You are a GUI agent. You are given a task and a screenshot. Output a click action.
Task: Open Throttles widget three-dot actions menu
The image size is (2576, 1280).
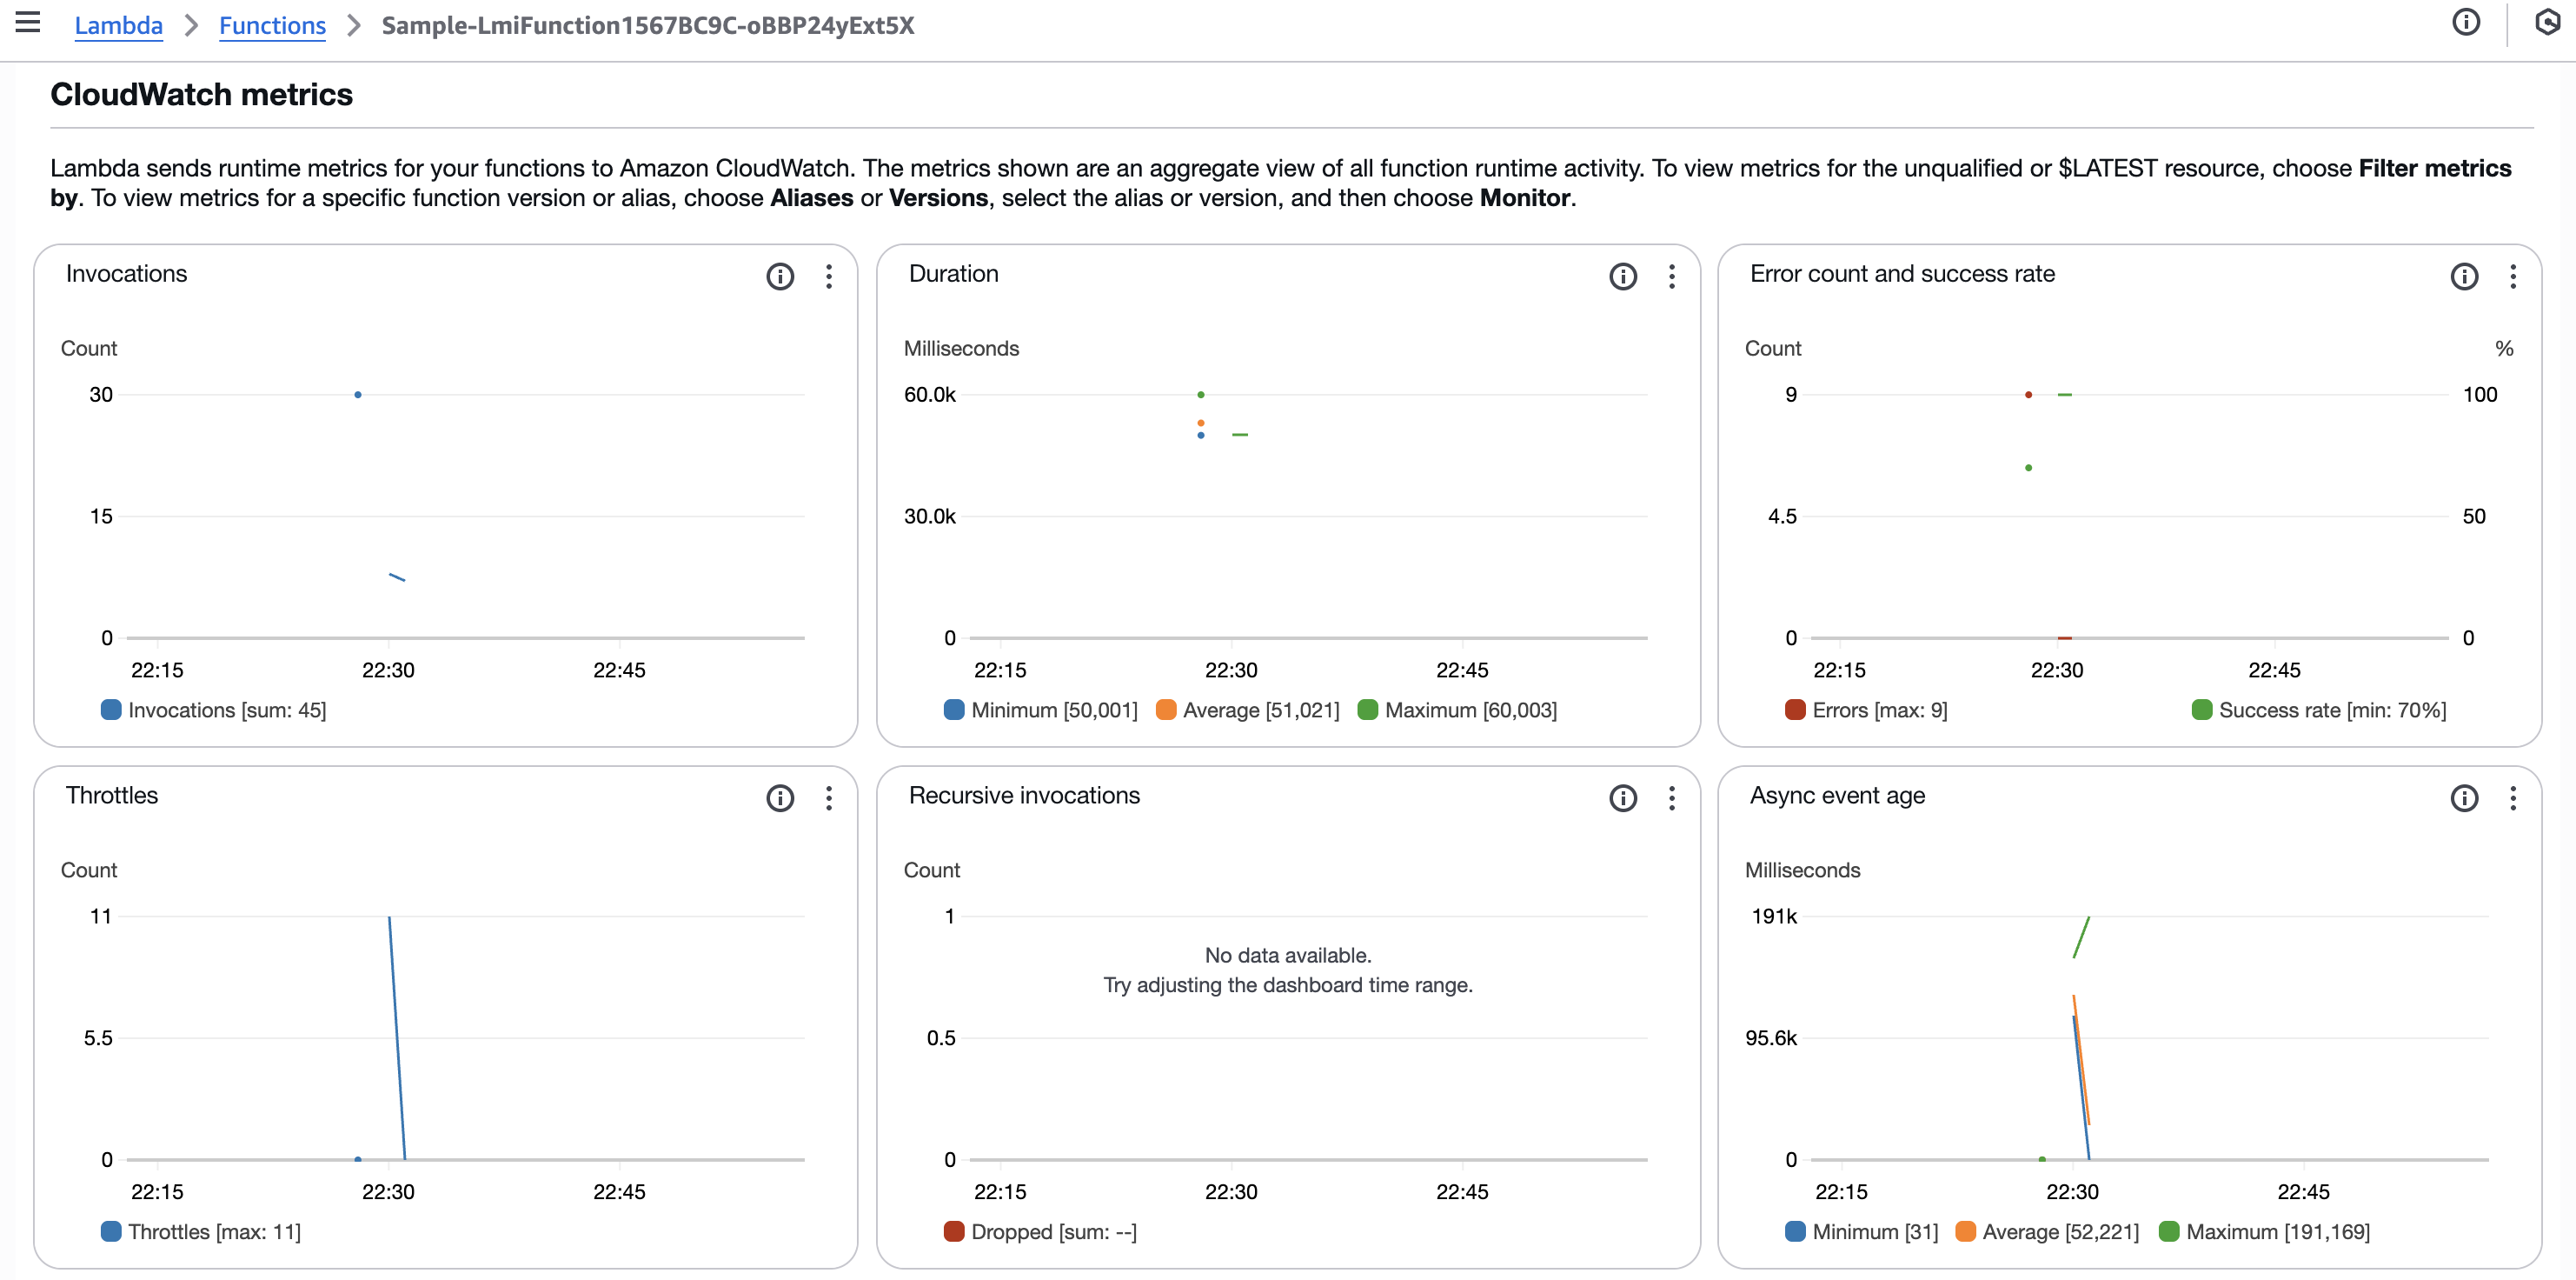pyautogui.click(x=828, y=797)
